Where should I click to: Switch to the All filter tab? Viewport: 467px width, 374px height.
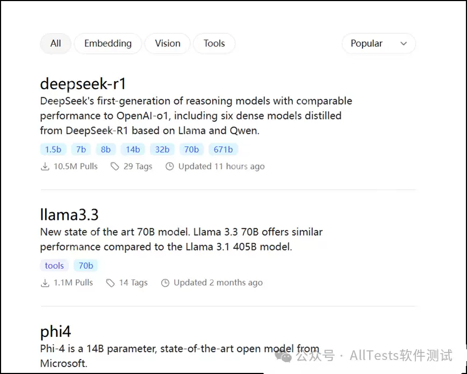55,44
